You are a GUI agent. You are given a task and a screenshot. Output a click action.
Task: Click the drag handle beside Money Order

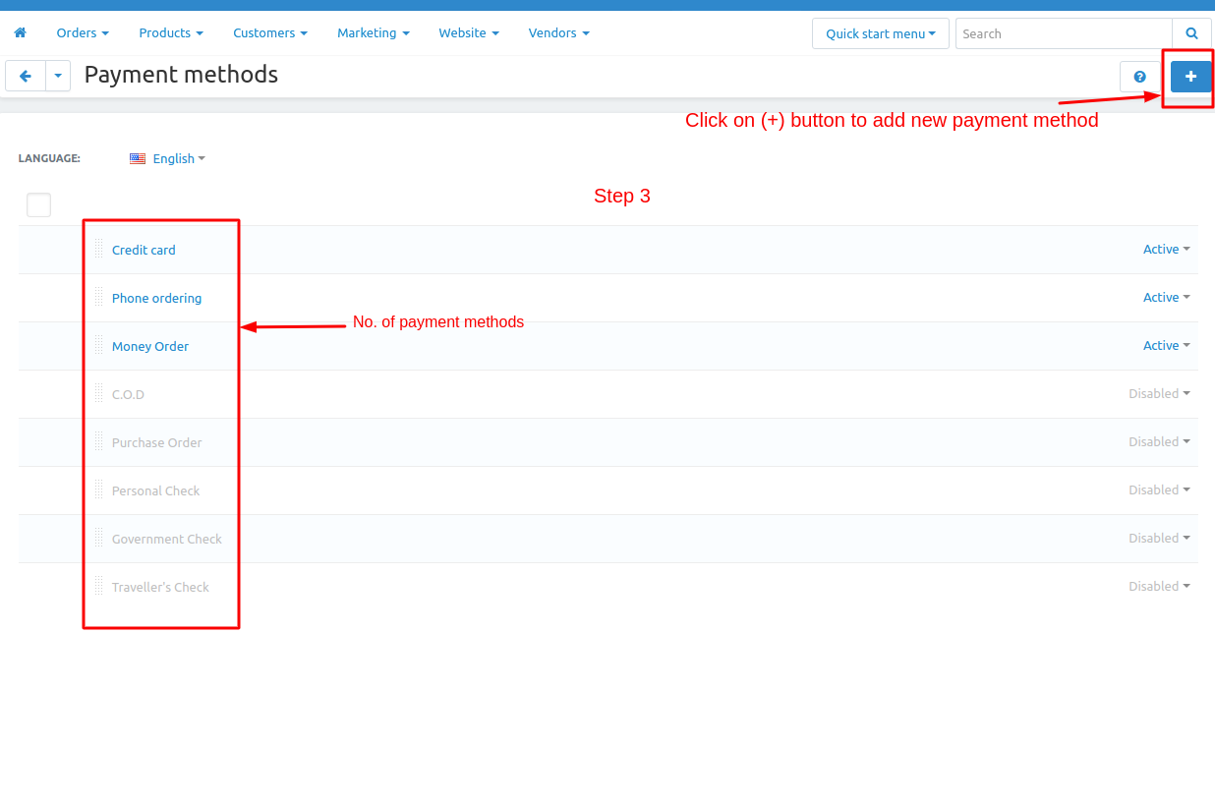(x=98, y=345)
